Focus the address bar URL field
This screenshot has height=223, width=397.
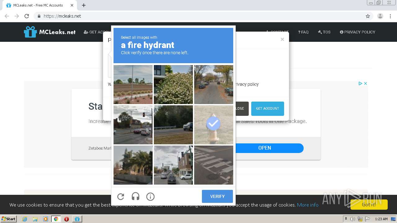coord(198,16)
